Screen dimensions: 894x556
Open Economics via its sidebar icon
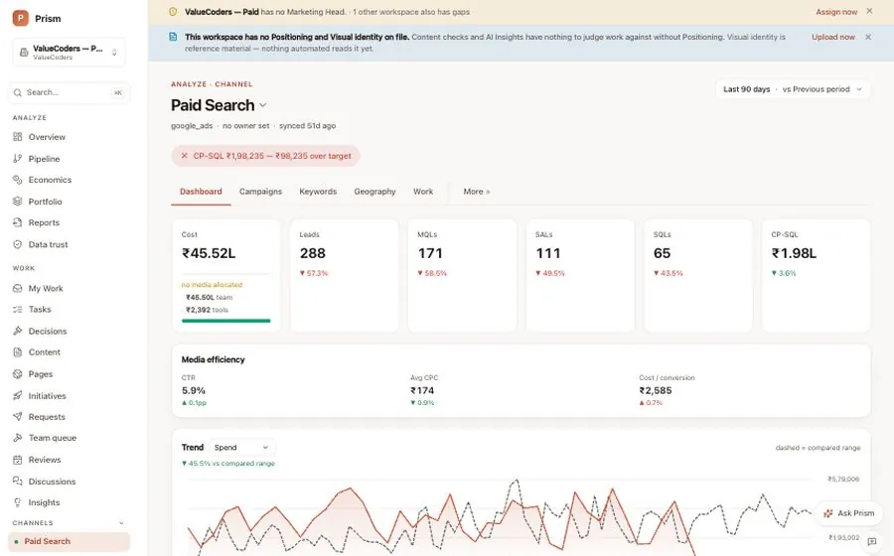(x=18, y=180)
